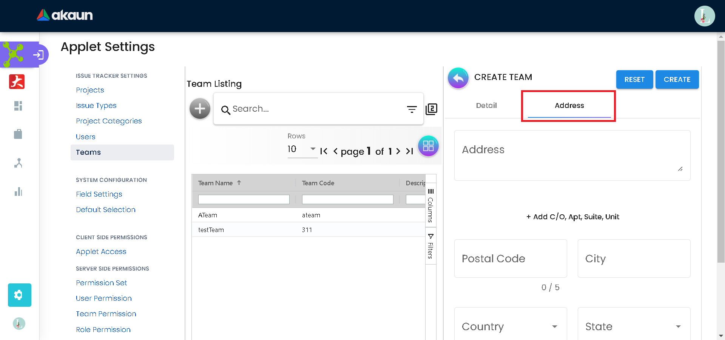The image size is (725, 340).
Task: Open the advanced filter icon in search bar
Action: 412,109
